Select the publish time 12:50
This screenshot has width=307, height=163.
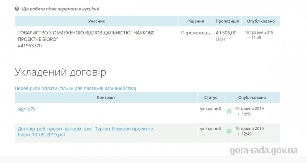[246, 114]
